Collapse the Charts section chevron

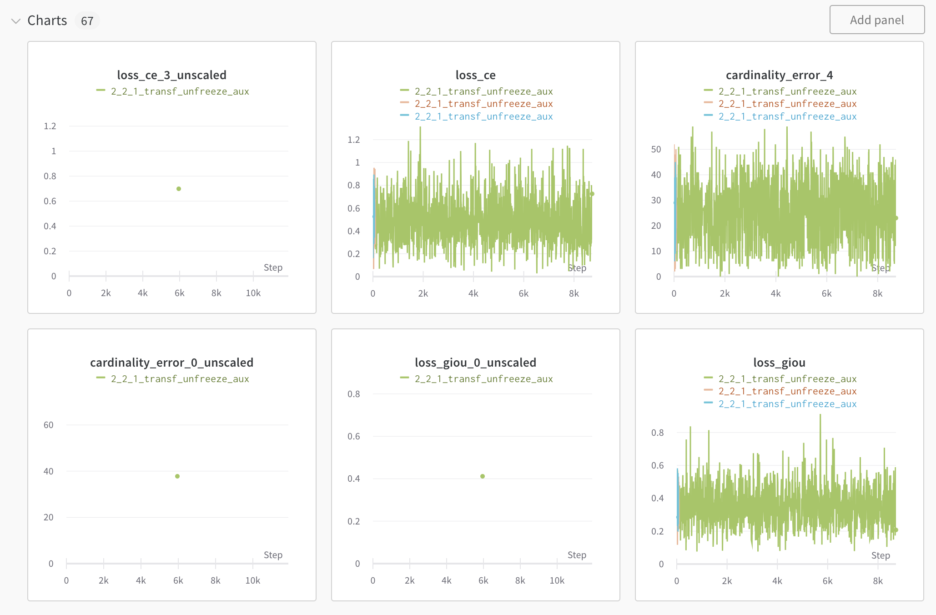pyautogui.click(x=16, y=21)
